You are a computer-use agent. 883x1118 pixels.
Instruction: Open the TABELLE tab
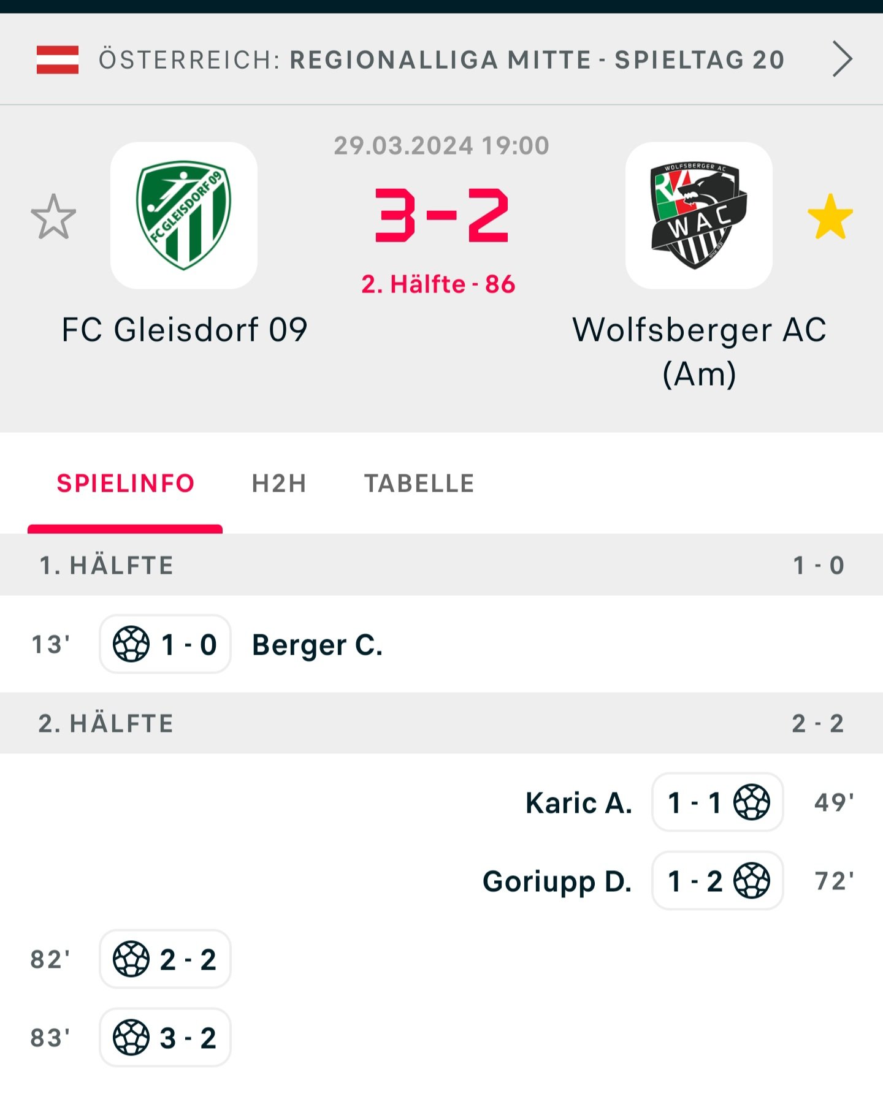[419, 484]
